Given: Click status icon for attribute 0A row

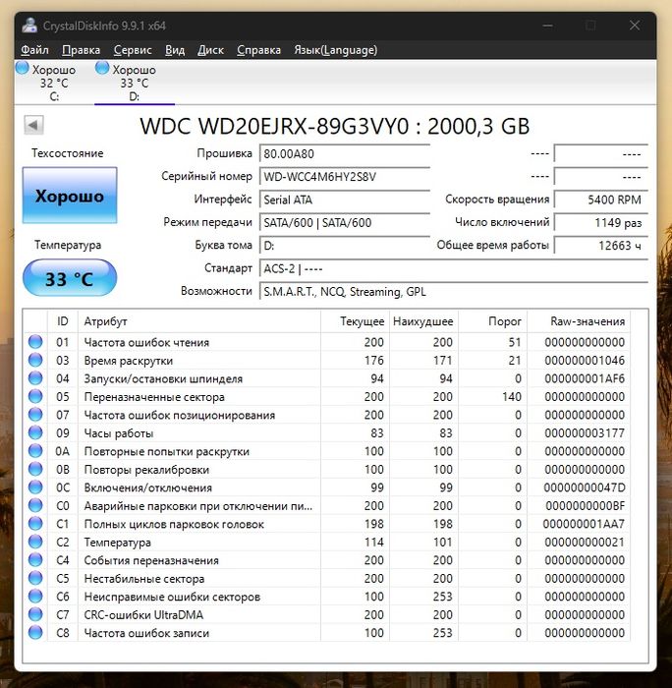Looking at the screenshot, I should click(35, 451).
